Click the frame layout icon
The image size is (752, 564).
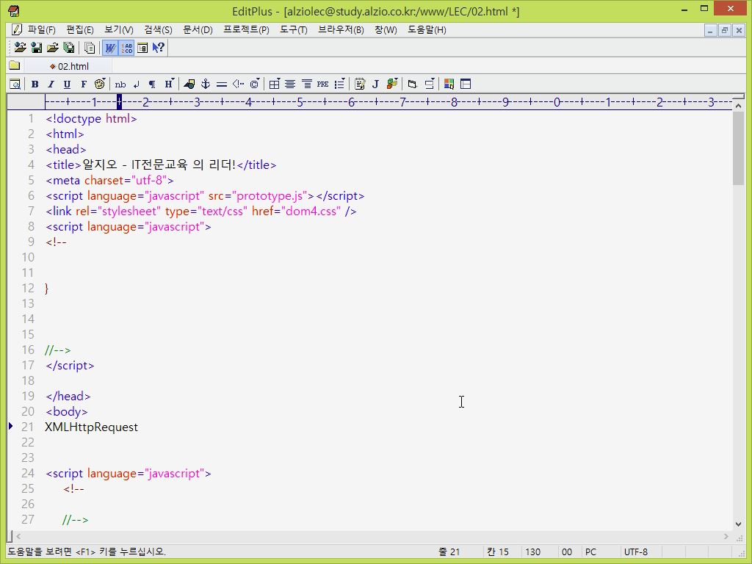tap(465, 84)
